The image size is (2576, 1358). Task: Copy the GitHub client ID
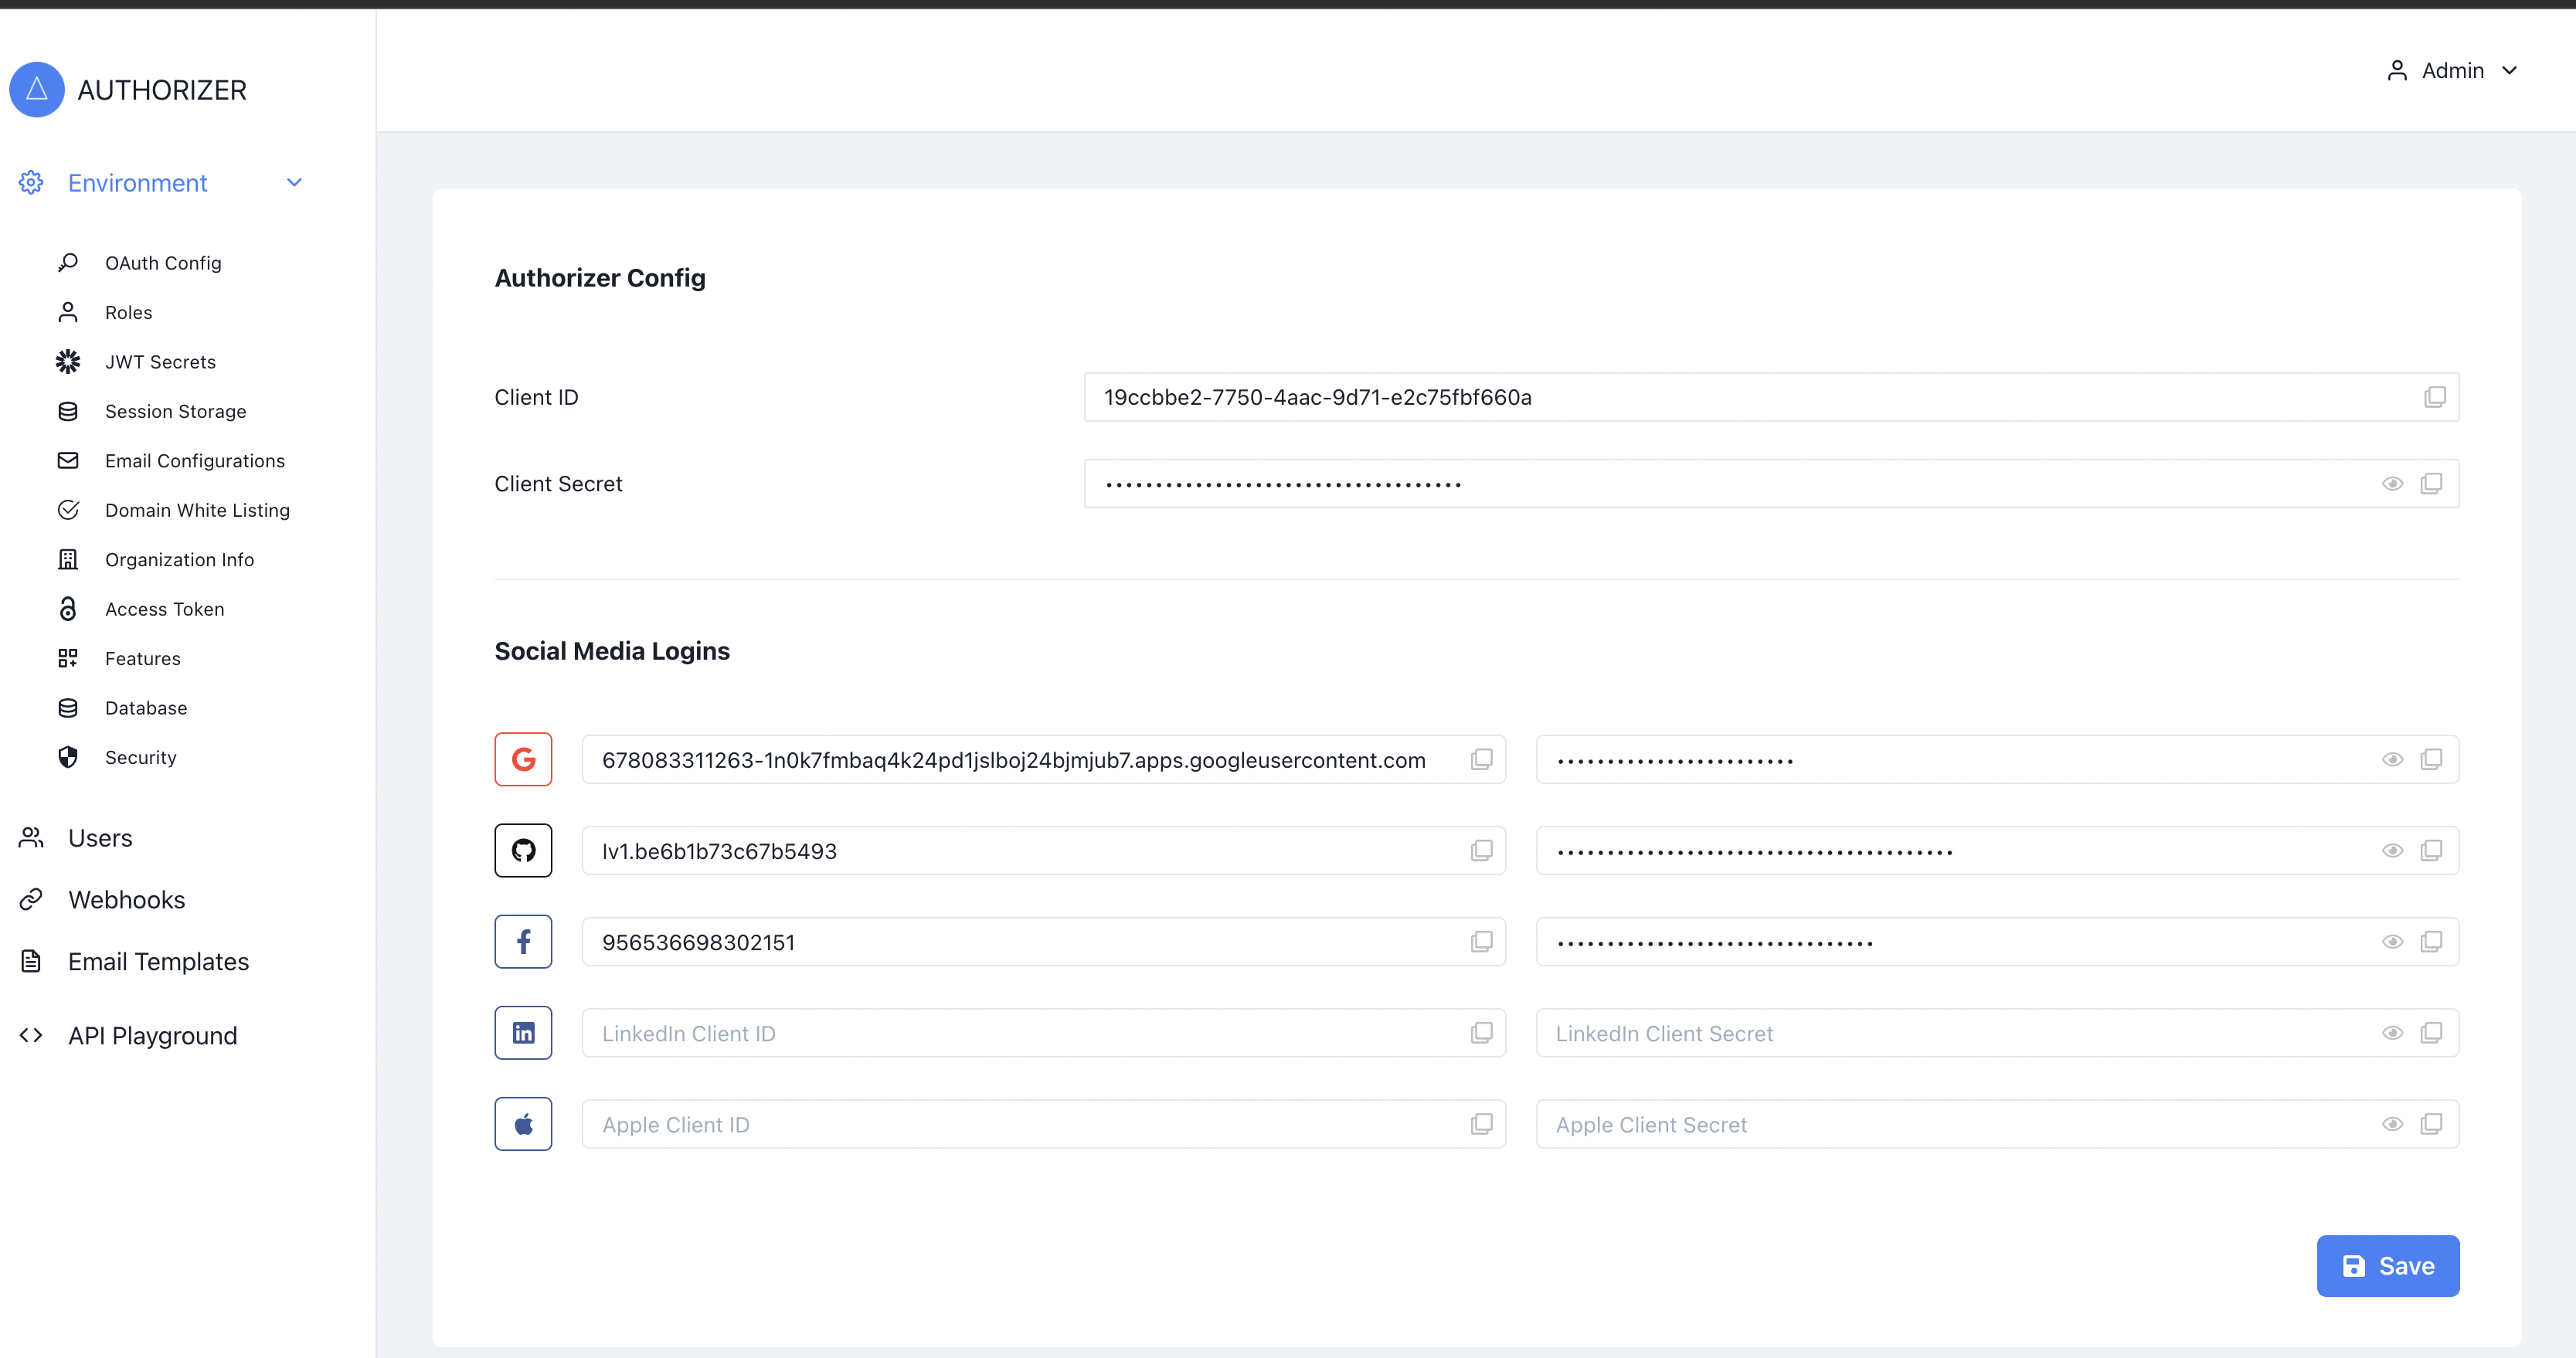point(1481,851)
